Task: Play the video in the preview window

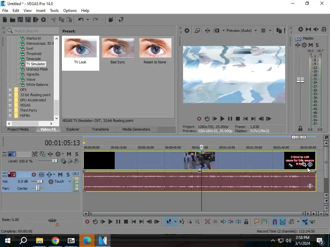Action: point(222,119)
